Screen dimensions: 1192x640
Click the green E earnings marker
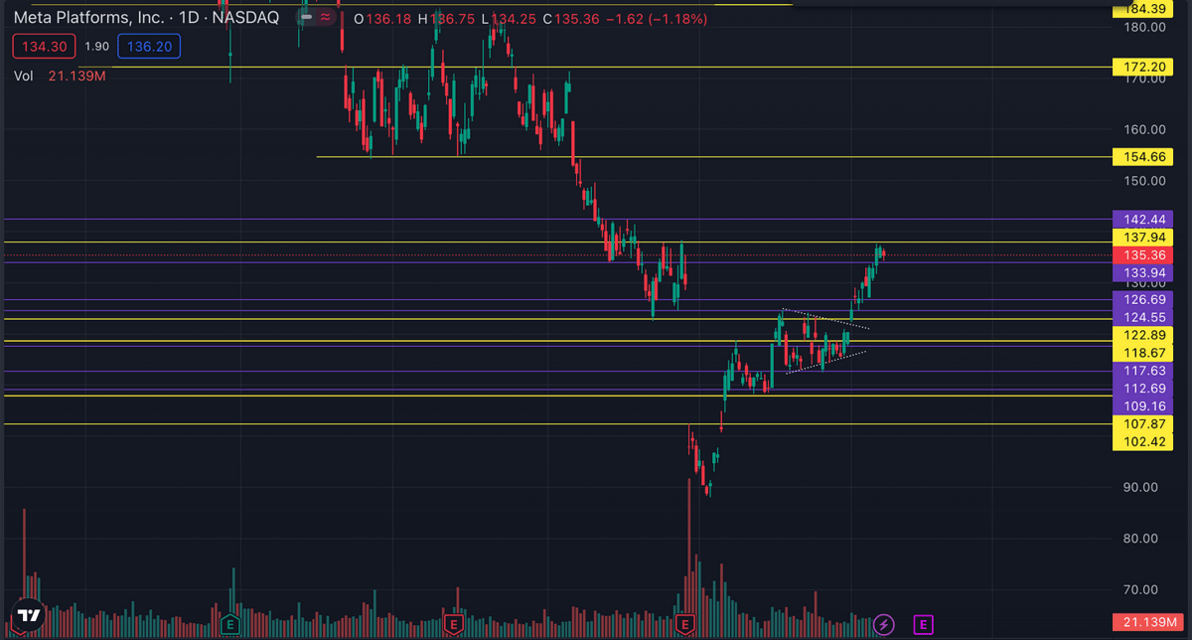pyautogui.click(x=230, y=625)
